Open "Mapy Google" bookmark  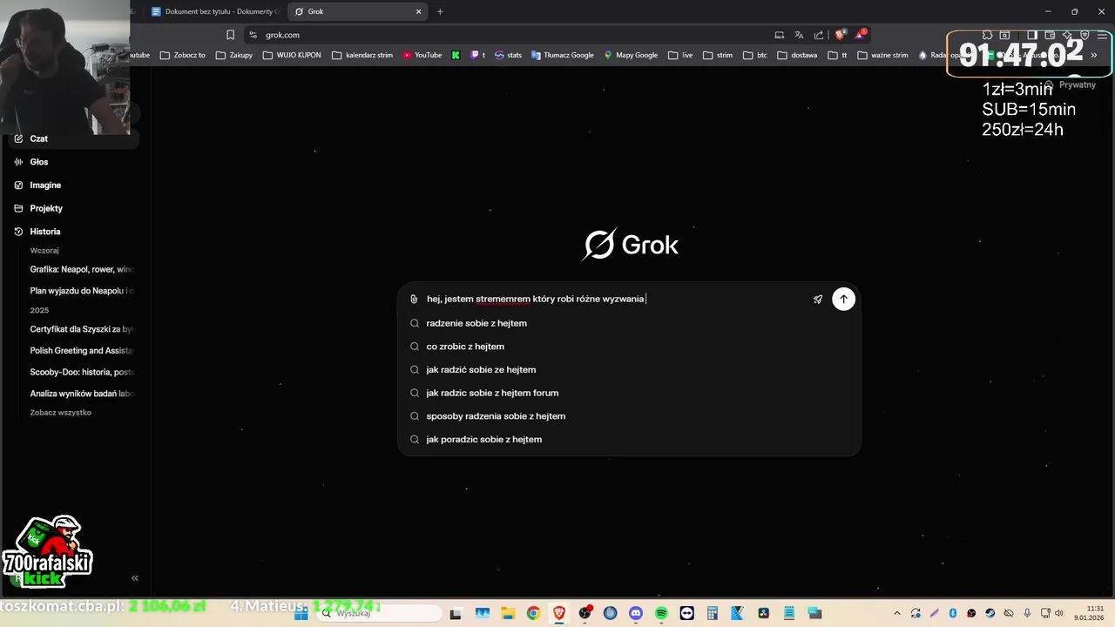[631, 55]
